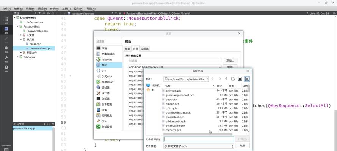337x151 pixels.
Task: Expand the TabFocus project node
Action: [x=18, y=57]
